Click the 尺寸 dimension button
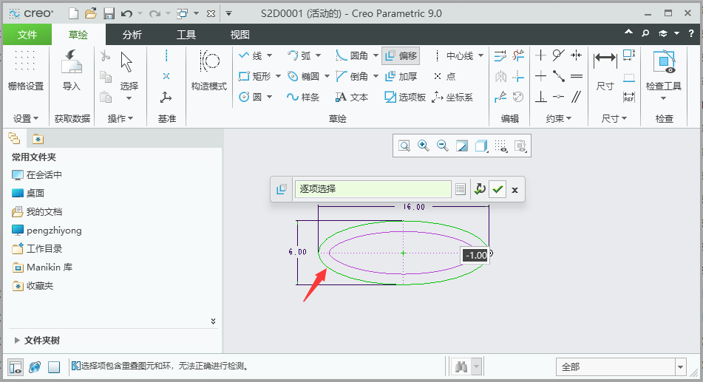 [605, 70]
